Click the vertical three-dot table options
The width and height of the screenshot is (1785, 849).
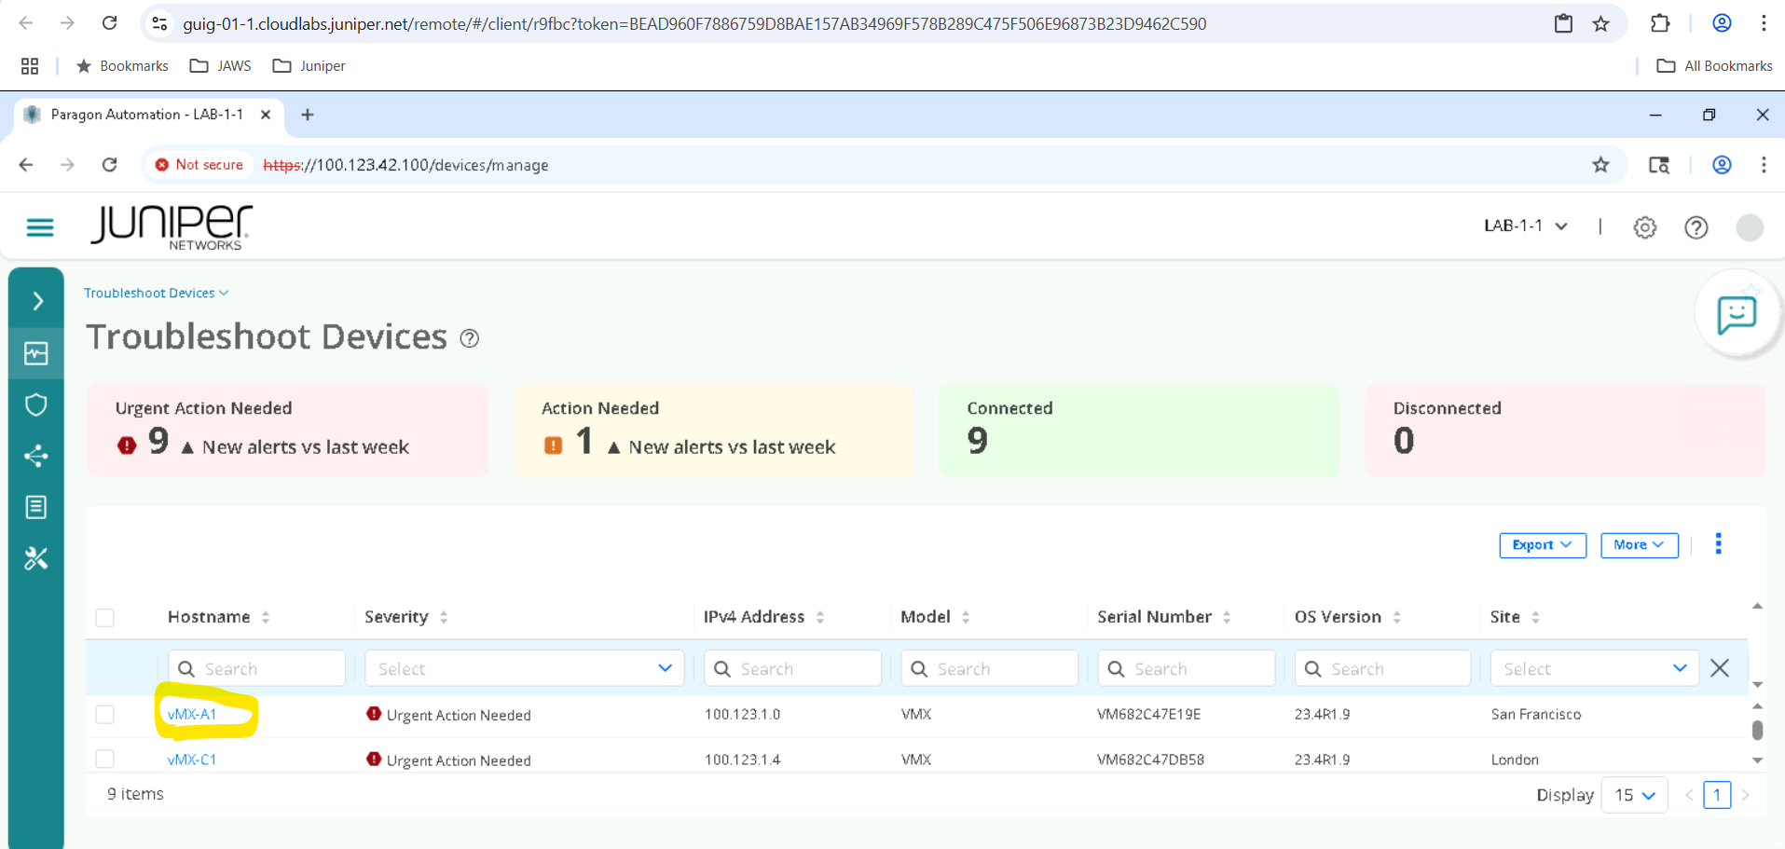coord(1718,544)
